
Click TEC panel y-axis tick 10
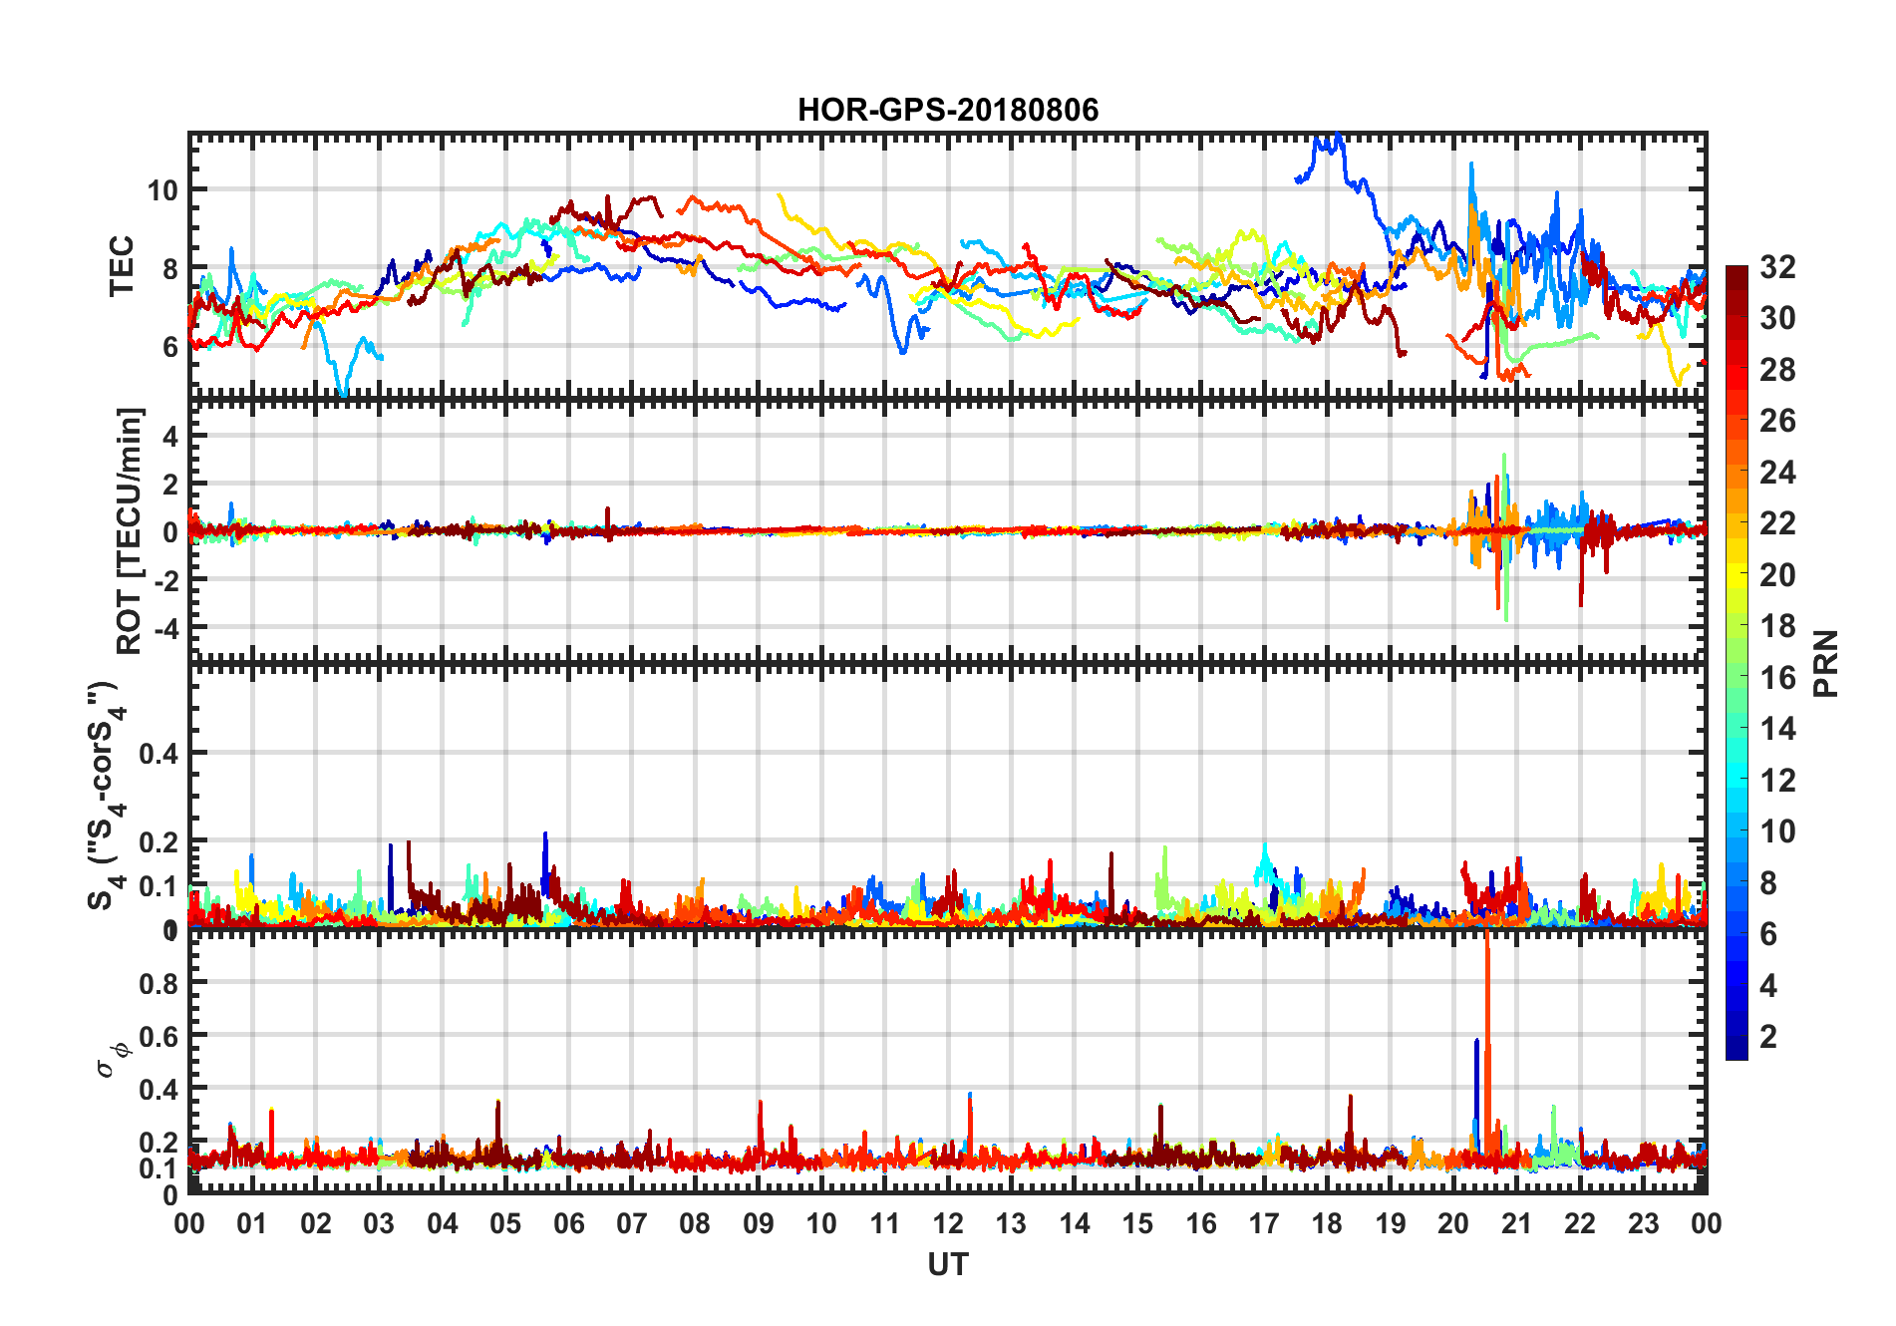162,189
